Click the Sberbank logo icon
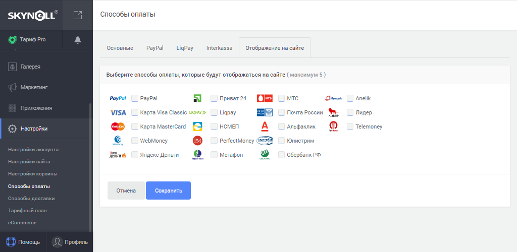Image resolution: width=517 pixels, height=252 pixels. point(265,155)
